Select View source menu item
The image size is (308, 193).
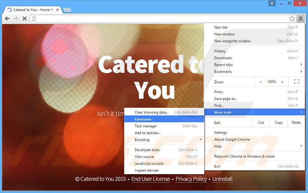pos(165,157)
